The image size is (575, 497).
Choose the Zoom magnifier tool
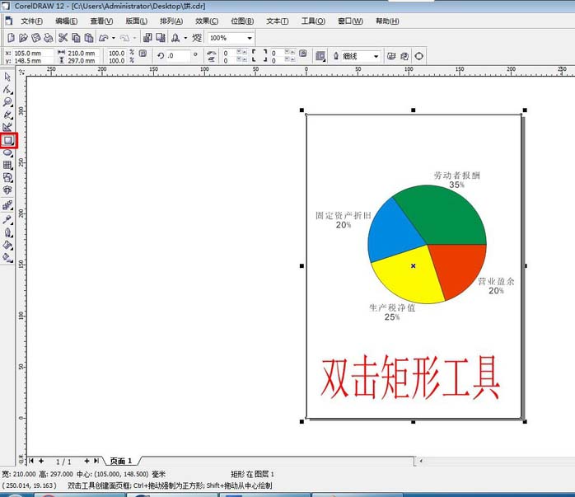pyautogui.click(x=8, y=102)
